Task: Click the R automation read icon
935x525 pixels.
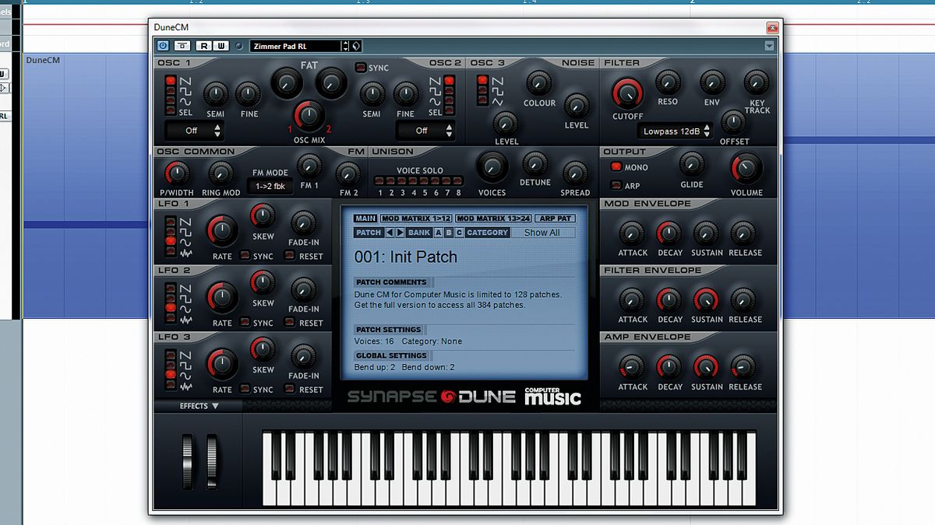Action: point(203,46)
